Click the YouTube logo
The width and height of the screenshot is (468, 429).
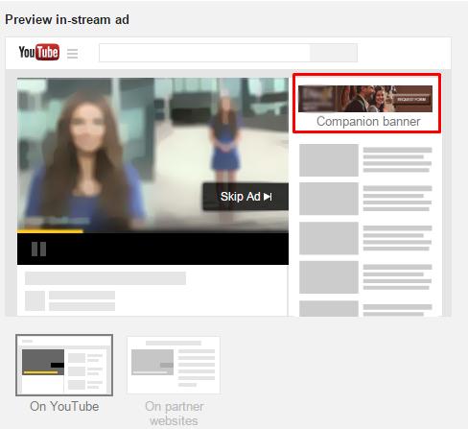point(39,52)
